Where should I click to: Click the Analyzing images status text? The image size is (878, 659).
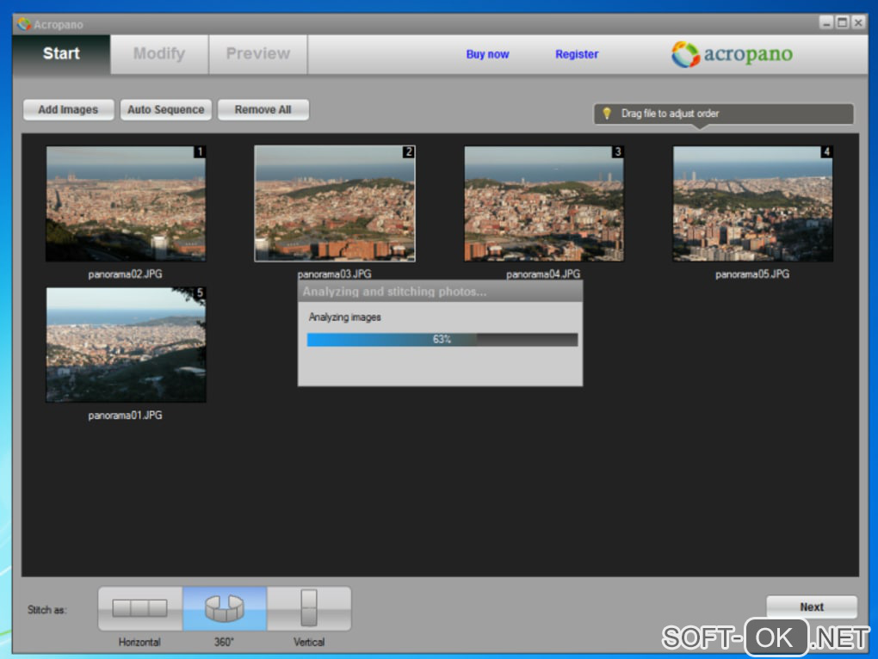tap(345, 317)
